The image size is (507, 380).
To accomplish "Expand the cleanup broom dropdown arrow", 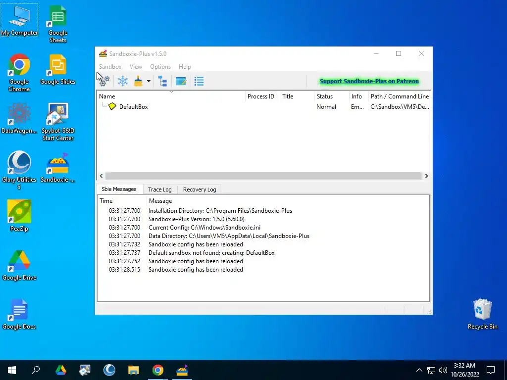I will point(149,81).
